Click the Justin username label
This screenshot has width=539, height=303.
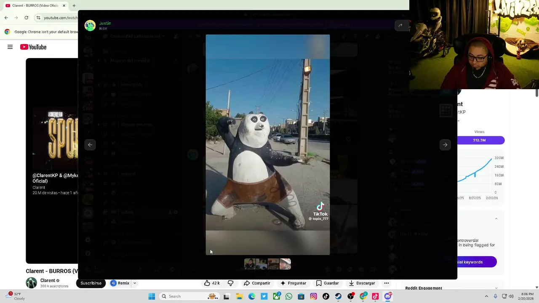[x=105, y=23]
